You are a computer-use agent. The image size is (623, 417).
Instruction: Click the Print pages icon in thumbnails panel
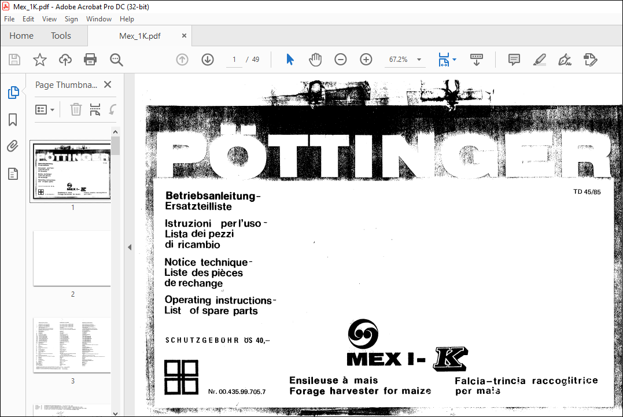(95, 109)
